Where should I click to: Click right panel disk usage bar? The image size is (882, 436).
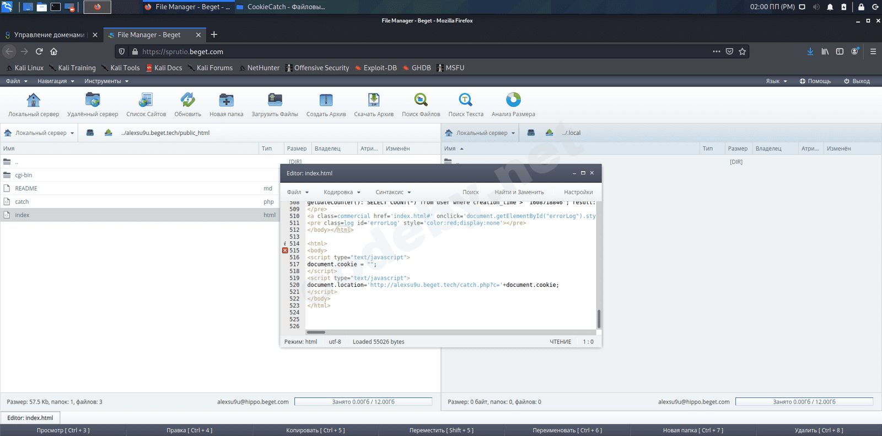804,402
